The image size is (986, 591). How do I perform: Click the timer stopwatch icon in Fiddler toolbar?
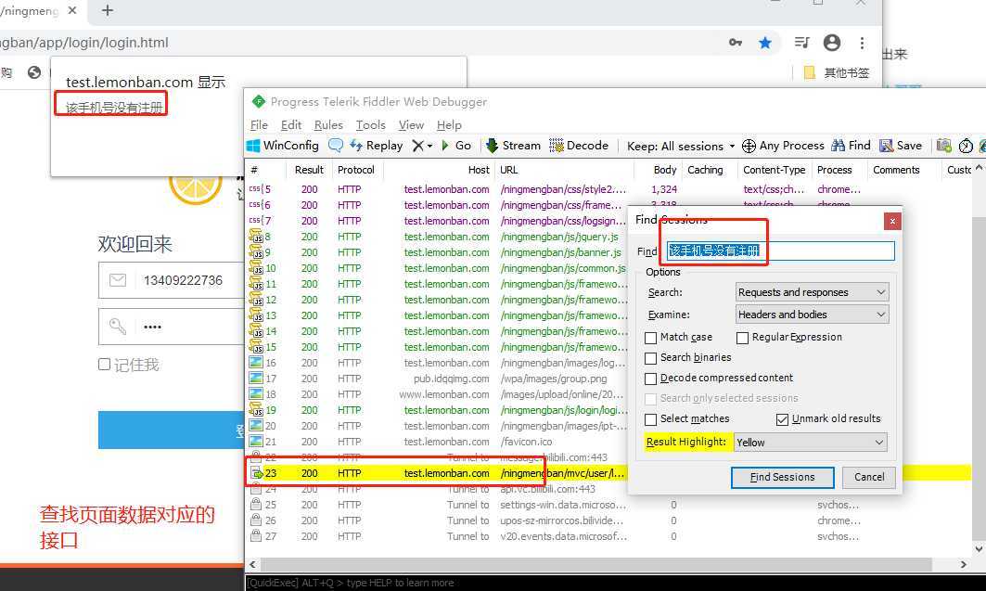(966, 146)
